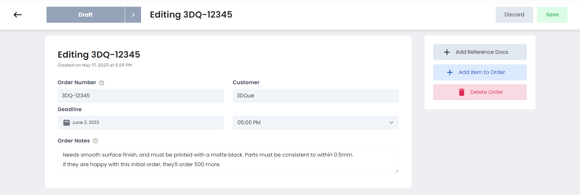Choose the Add Item to Order label
The width and height of the screenshot is (580, 195).
click(x=482, y=72)
